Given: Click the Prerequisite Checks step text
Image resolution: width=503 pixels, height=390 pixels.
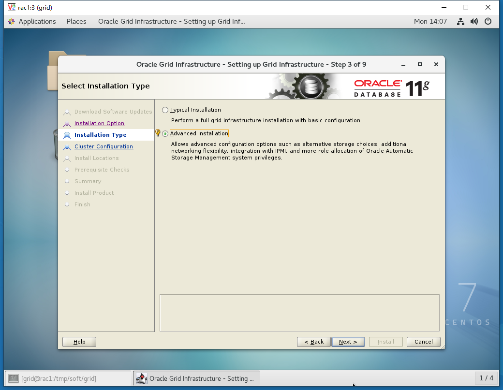Looking at the screenshot, I should pos(102,170).
